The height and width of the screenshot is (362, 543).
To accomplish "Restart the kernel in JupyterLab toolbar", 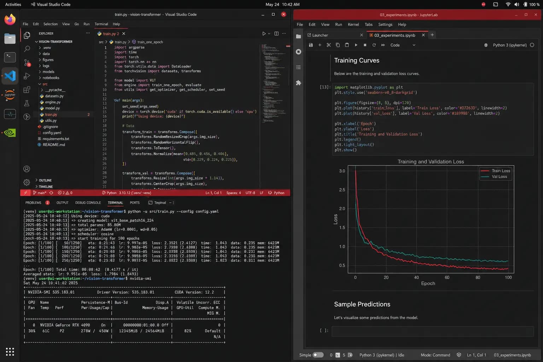I will point(374,45).
